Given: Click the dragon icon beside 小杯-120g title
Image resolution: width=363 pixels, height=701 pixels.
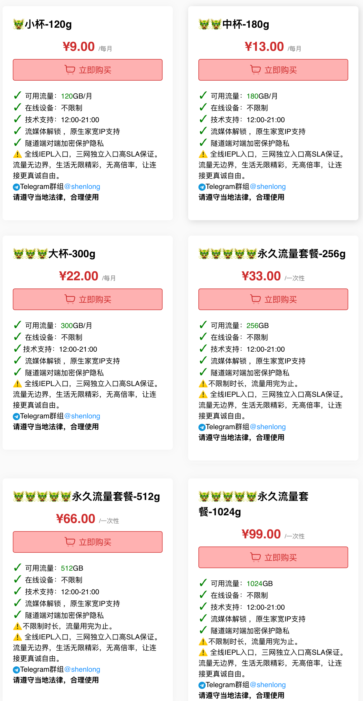Looking at the screenshot, I should 18,24.
